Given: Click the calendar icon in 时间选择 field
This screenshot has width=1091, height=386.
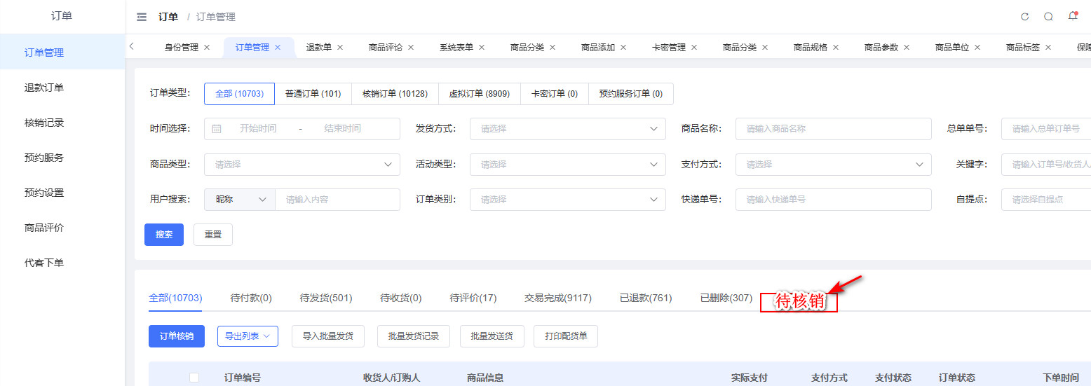Looking at the screenshot, I should click(x=217, y=129).
